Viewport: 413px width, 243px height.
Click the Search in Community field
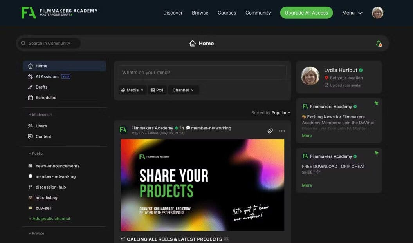pos(49,43)
